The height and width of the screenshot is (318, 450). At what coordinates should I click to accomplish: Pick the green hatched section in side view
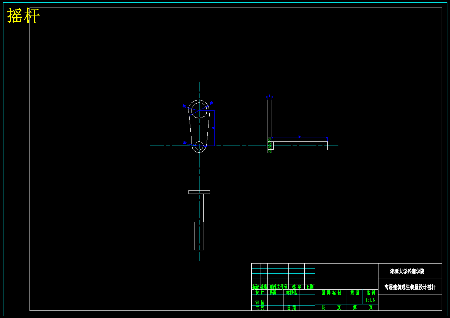(269, 145)
